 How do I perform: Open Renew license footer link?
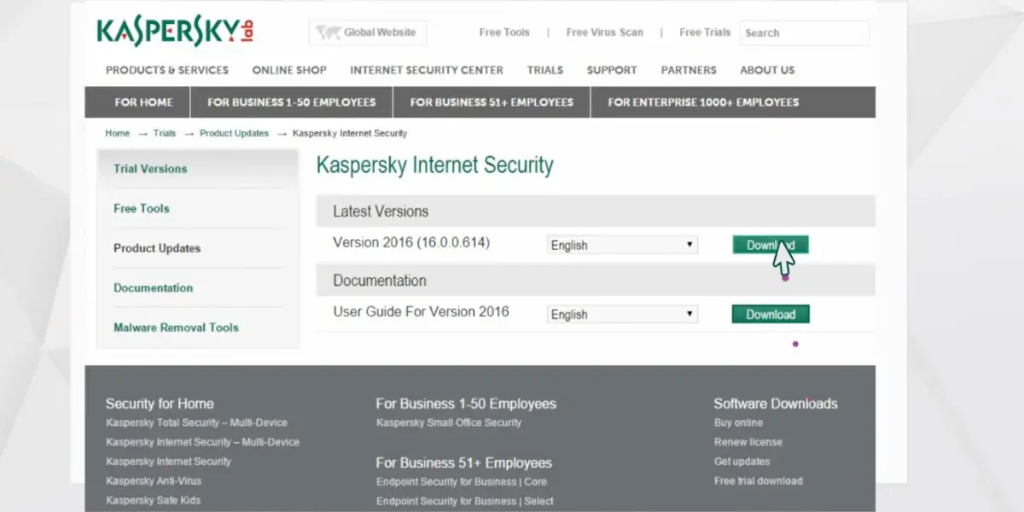click(x=748, y=442)
